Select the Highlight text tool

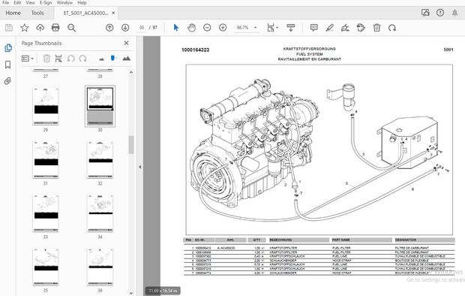[x=329, y=28]
